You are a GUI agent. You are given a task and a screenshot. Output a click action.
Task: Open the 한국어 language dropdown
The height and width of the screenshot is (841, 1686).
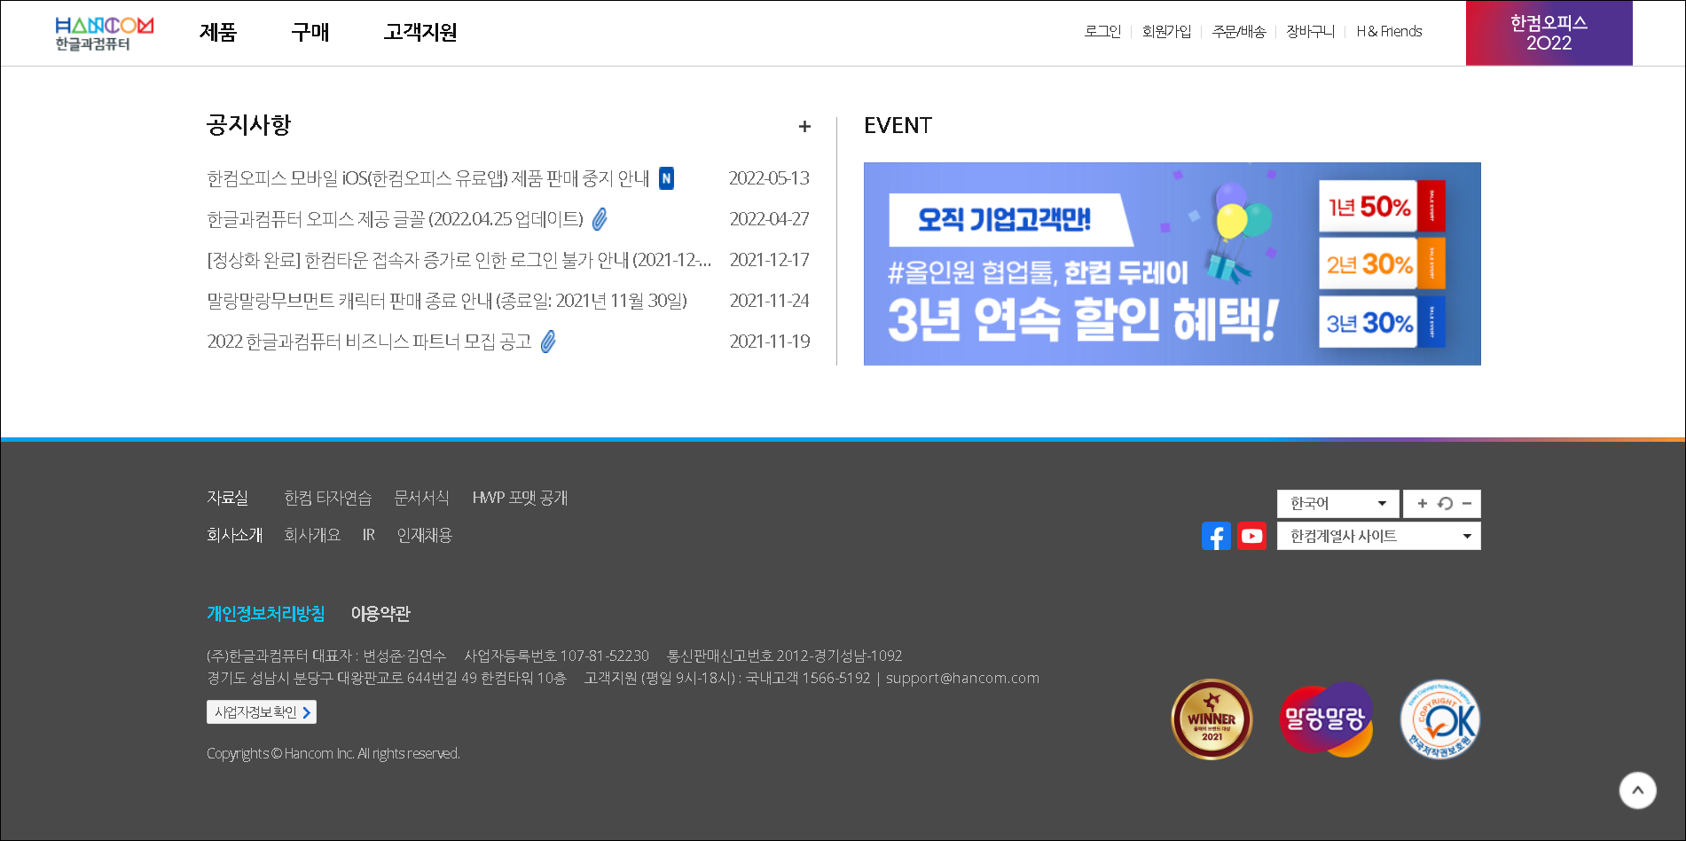point(1337,504)
